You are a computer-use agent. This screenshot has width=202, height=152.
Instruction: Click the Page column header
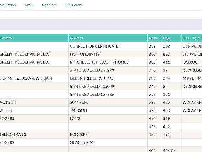pyautogui.click(x=171, y=38)
